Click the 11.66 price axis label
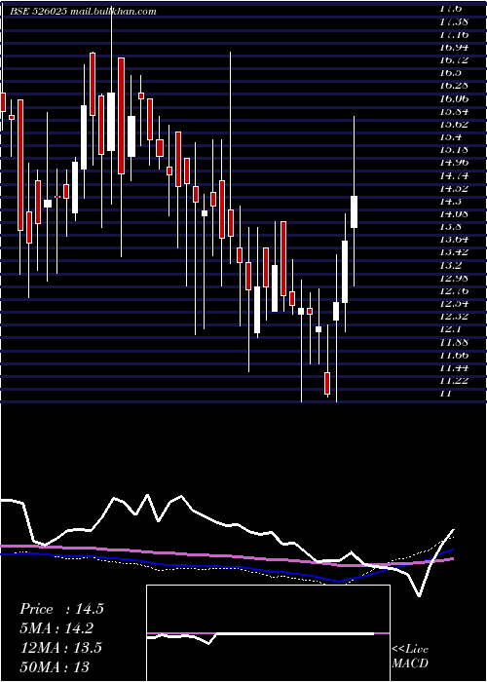 click(454, 355)
